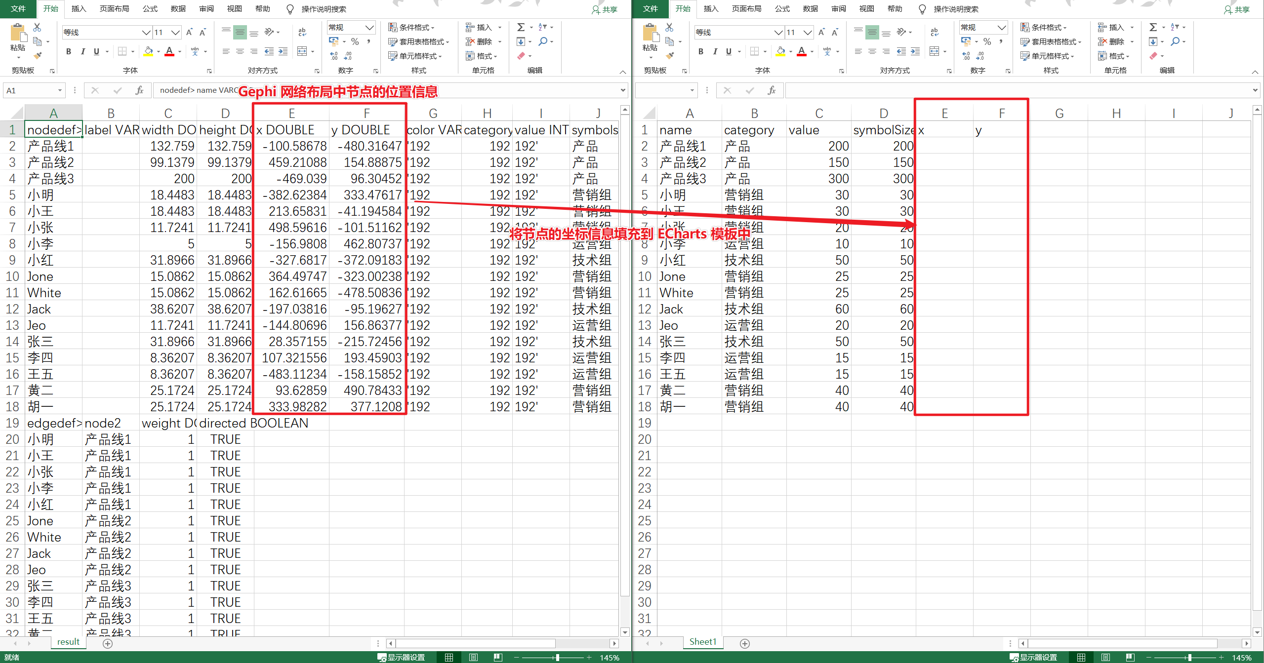Toggle Underline in left window ribbon
The image size is (1264, 663).
96,51
